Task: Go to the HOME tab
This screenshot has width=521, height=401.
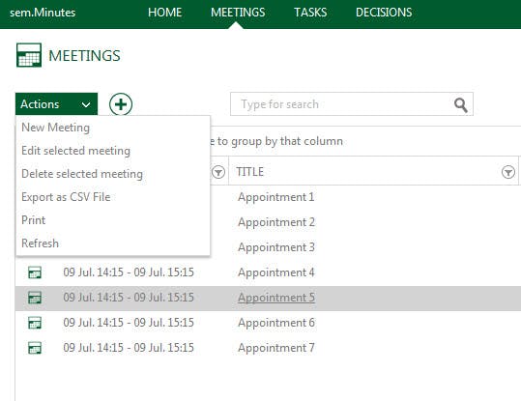Action: 164,13
